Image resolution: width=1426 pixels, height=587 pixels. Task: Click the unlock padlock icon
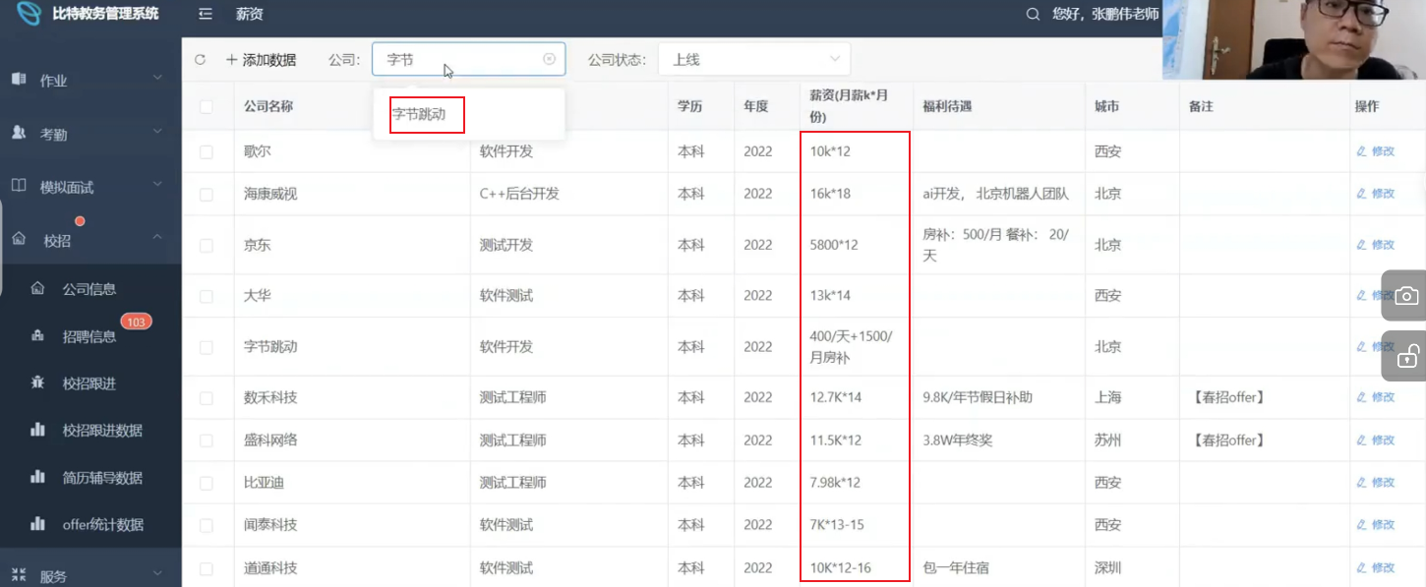(x=1407, y=356)
